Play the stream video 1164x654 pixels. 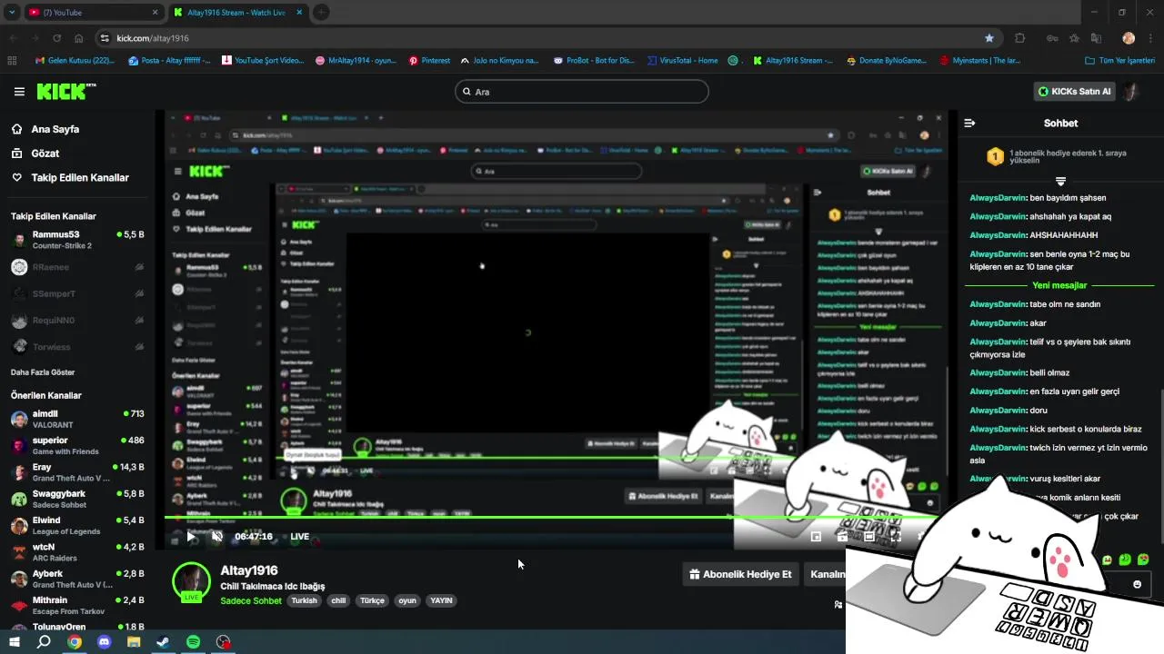191,536
